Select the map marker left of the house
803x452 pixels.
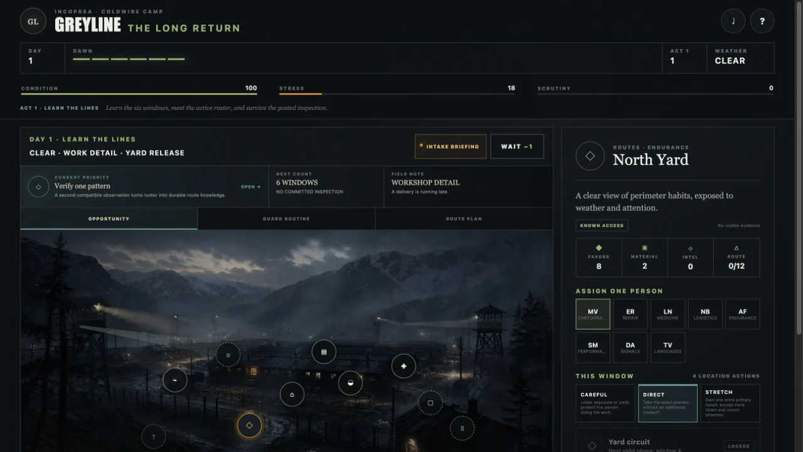tap(175, 380)
